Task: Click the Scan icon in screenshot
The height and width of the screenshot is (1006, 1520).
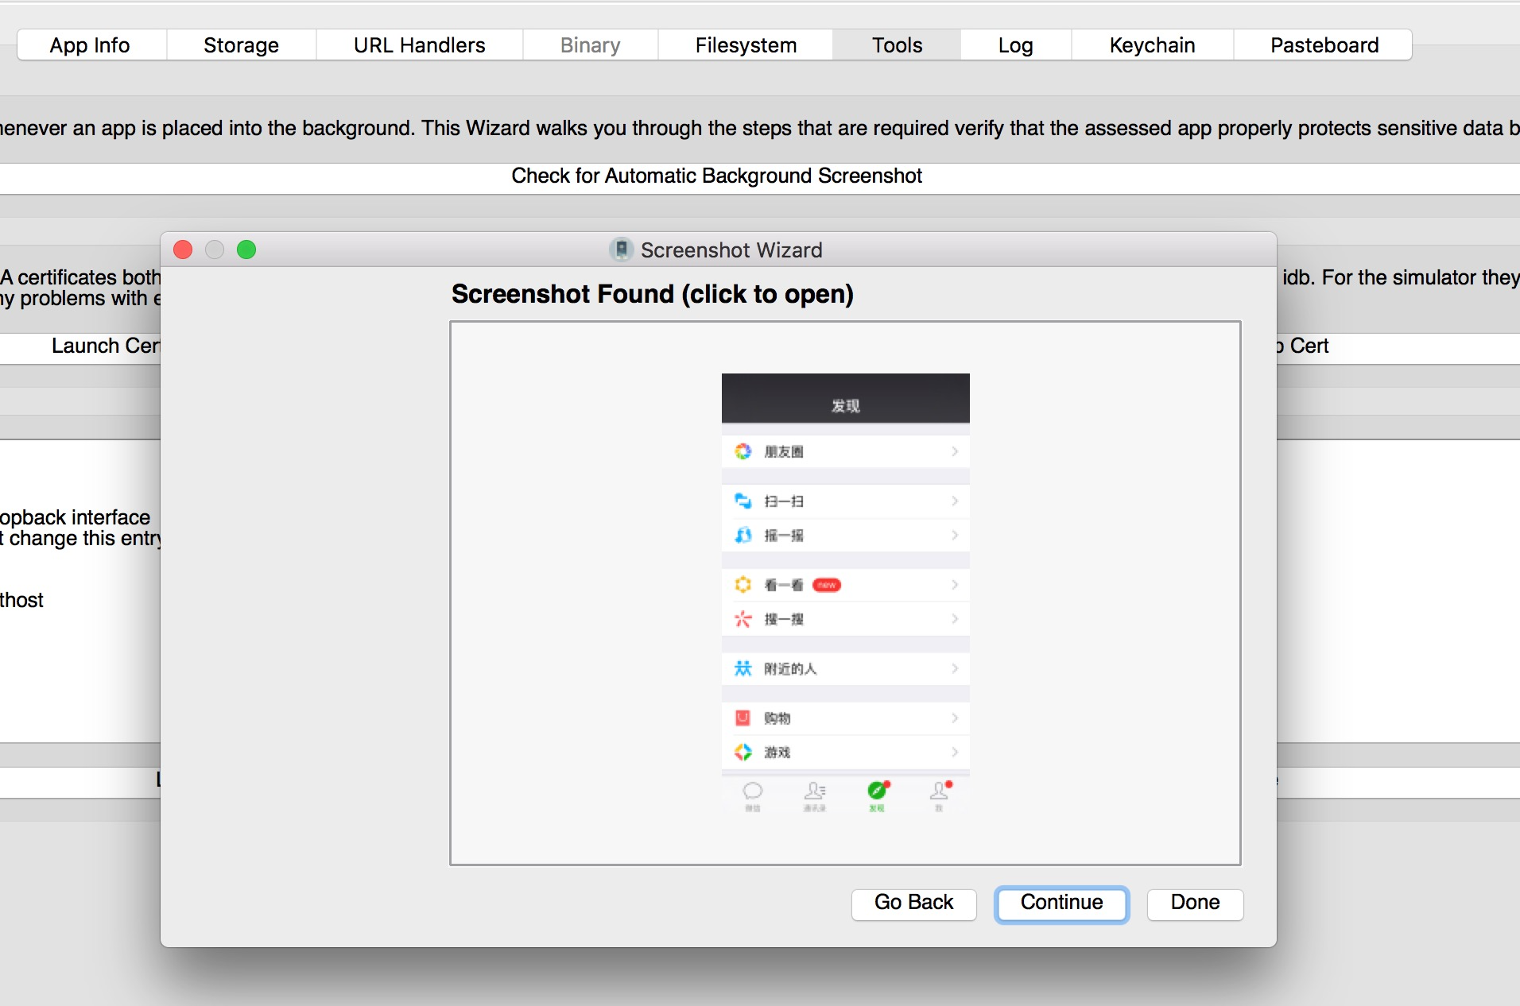Action: (x=743, y=501)
